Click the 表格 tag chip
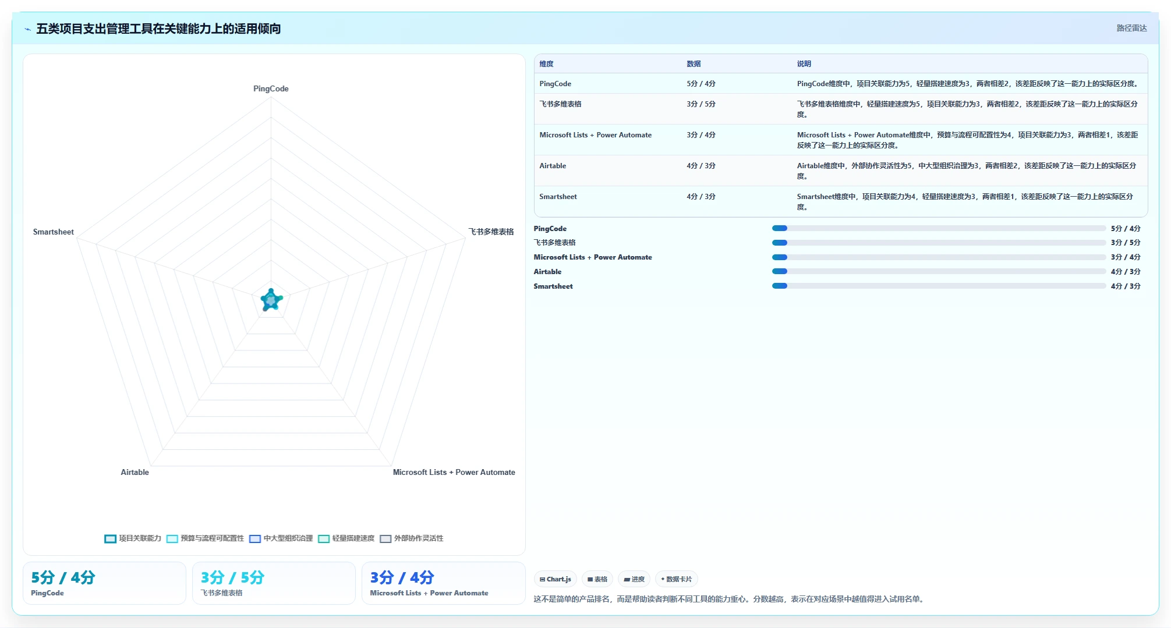 point(597,579)
